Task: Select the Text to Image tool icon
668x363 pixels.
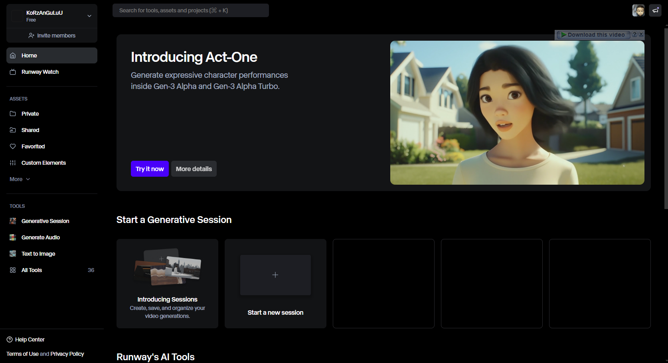Action: 13,254
